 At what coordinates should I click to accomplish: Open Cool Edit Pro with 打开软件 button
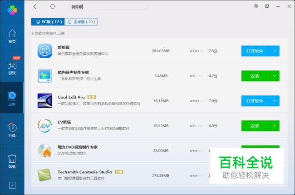[256, 101]
